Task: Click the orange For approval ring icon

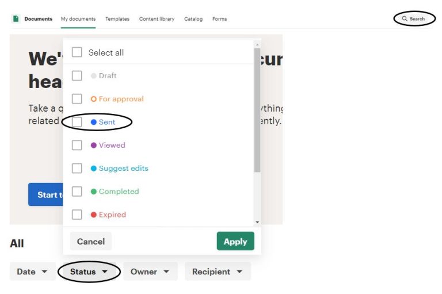Action: click(x=94, y=99)
